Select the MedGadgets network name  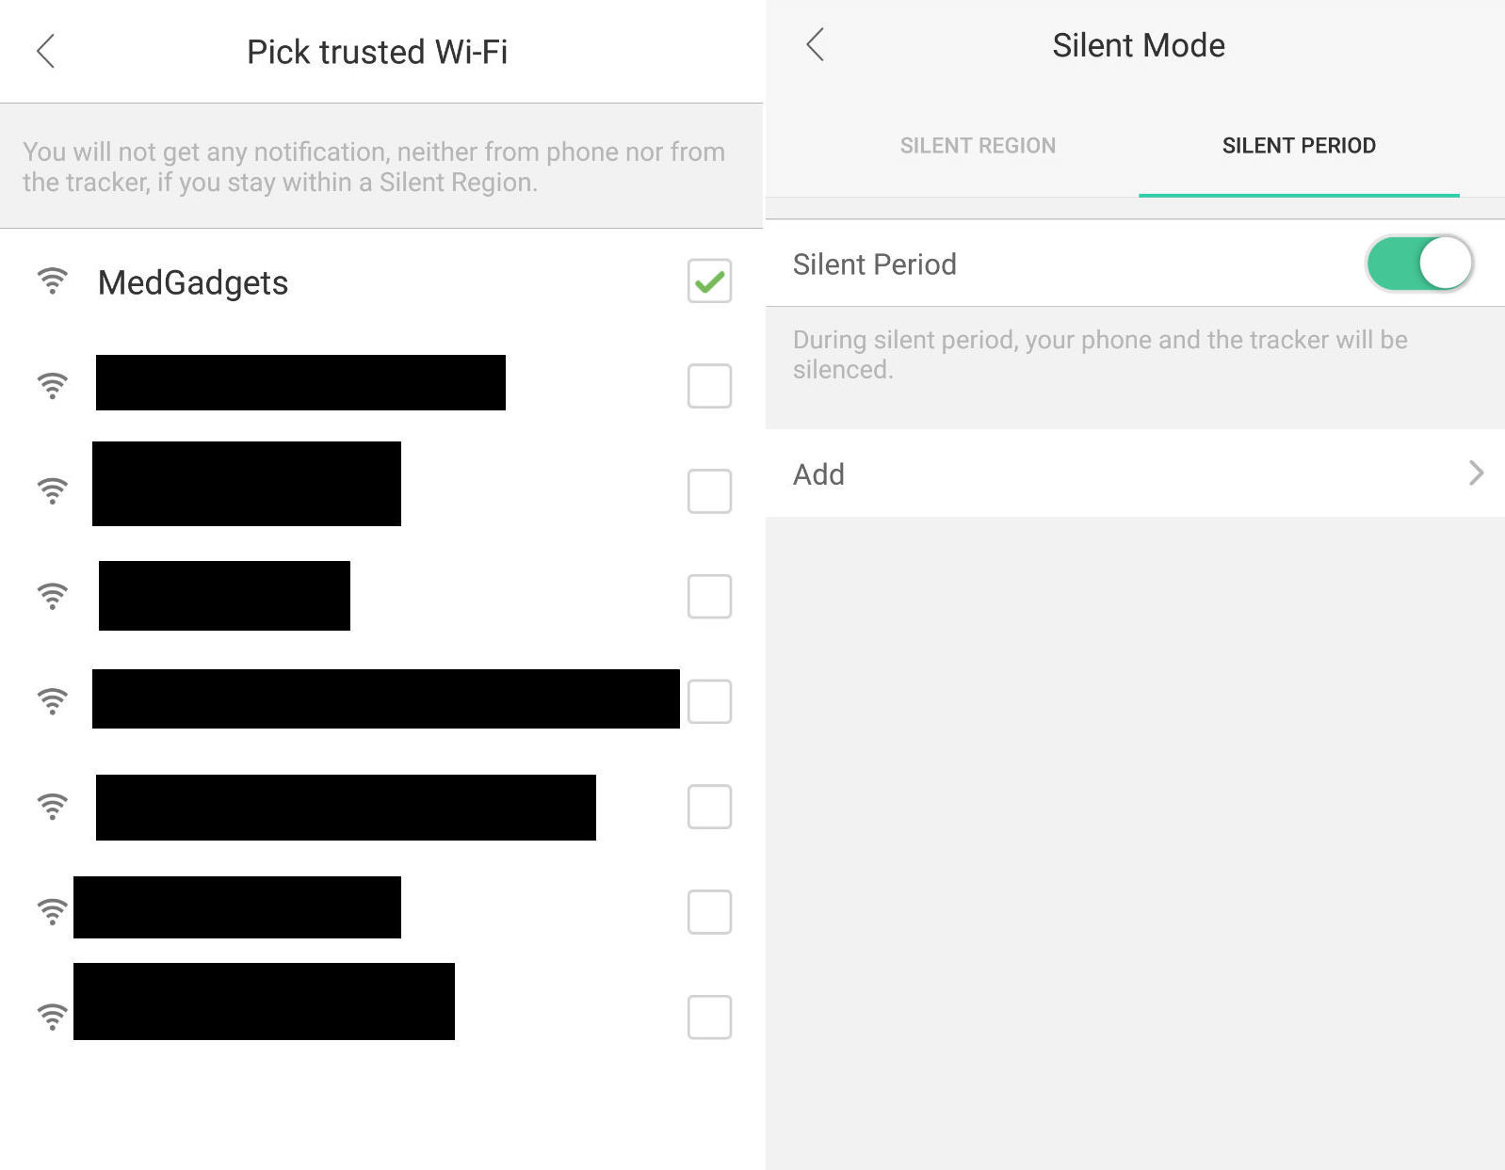point(193,282)
